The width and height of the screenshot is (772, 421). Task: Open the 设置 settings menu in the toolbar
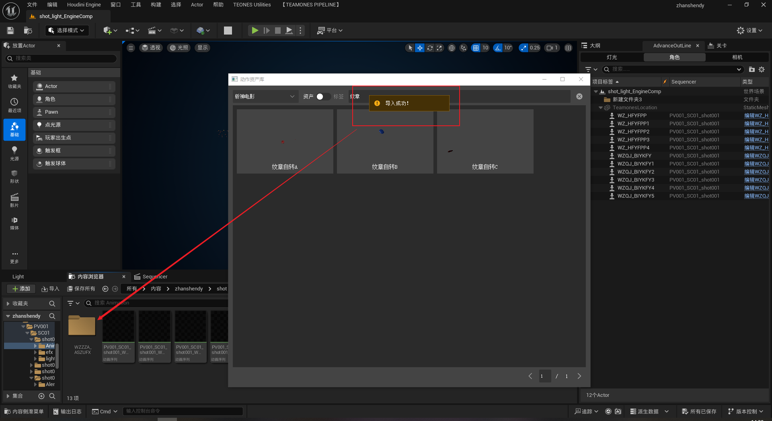(749, 31)
